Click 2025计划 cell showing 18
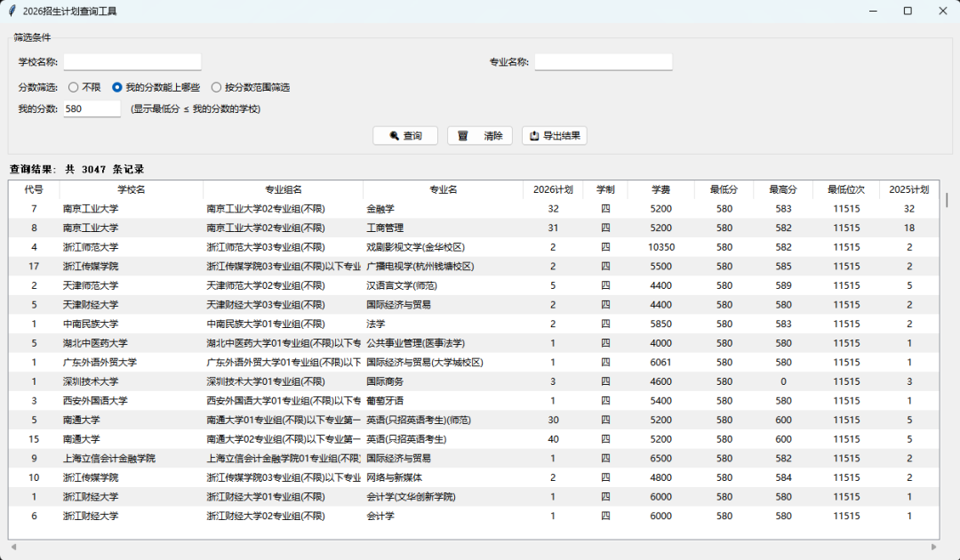The height and width of the screenshot is (560, 960). (x=908, y=228)
